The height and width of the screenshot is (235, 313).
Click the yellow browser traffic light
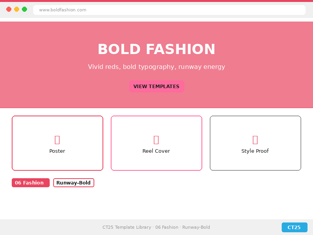pyautogui.click(x=16, y=9)
